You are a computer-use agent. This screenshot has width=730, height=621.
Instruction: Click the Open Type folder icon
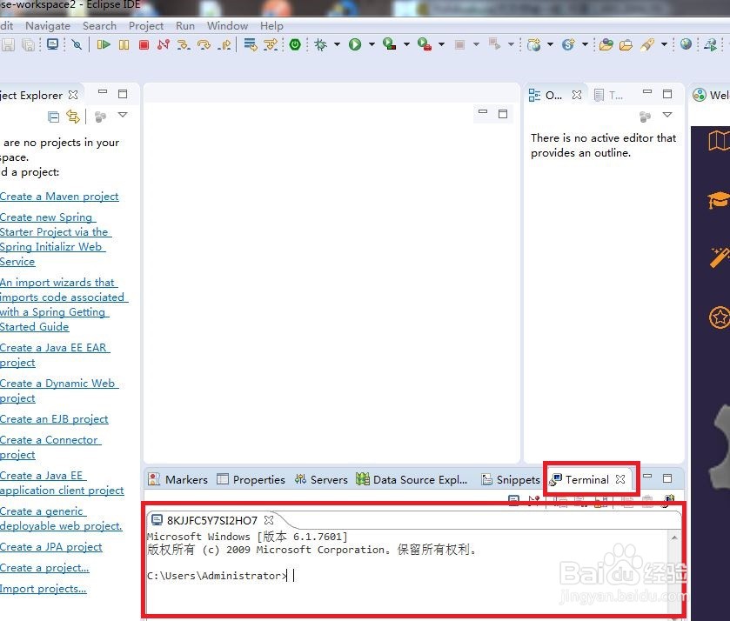tap(606, 44)
